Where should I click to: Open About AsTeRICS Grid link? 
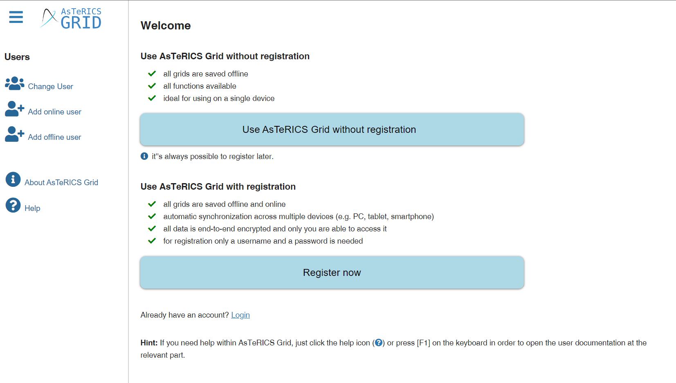click(61, 182)
